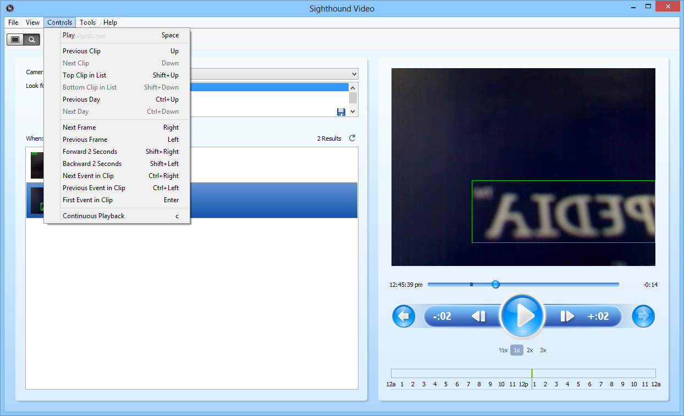Image resolution: width=684 pixels, height=416 pixels.
Task: Choose Next Frame menu item
Action: 117,127
